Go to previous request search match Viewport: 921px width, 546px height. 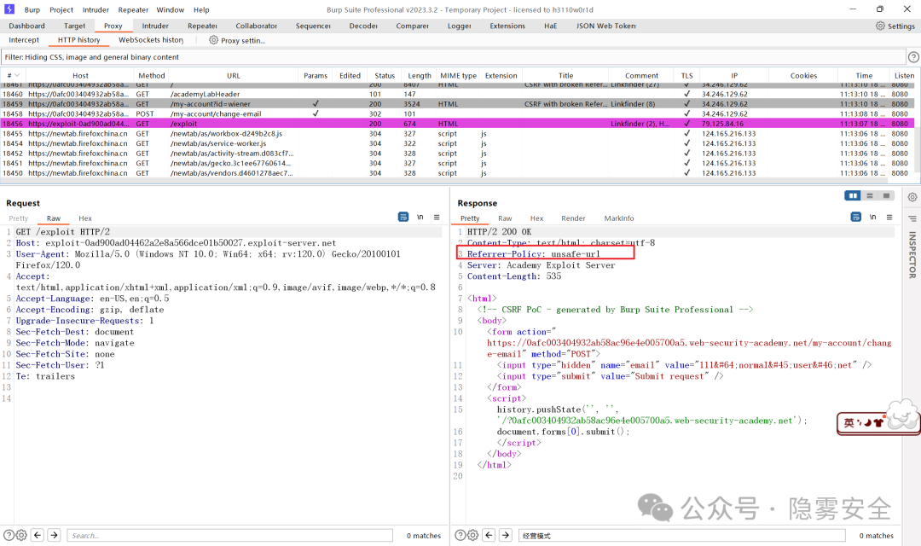coord(38,536)
